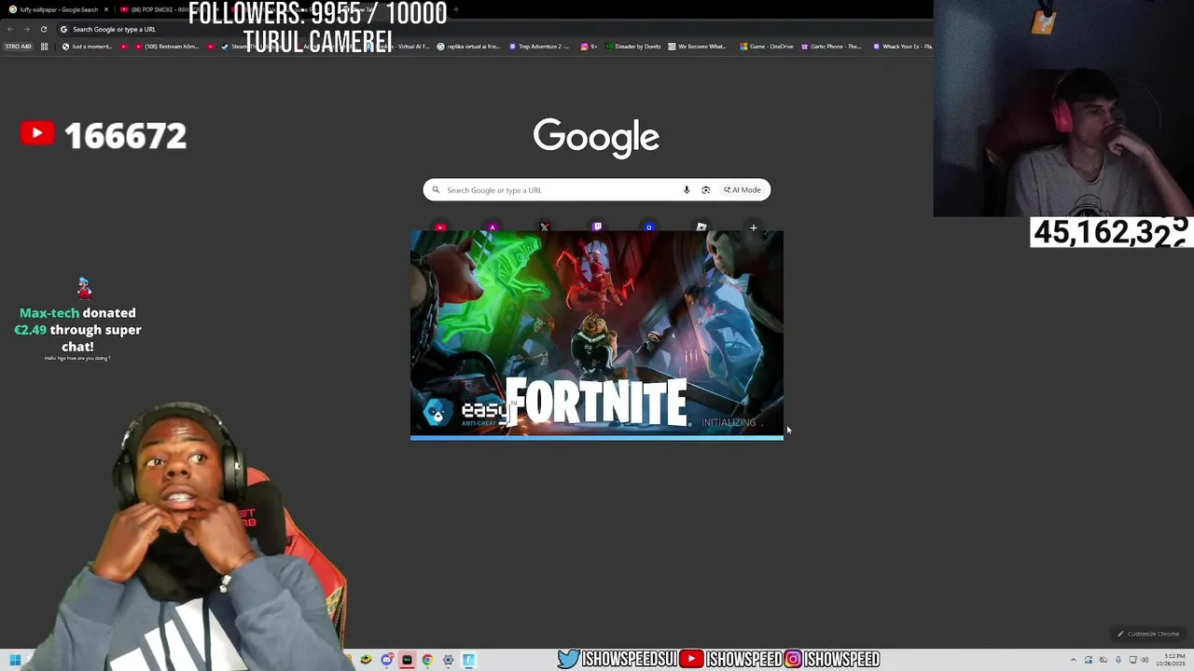
Task: Open the STRO A40 bookmark
Action: pos(18,47)
